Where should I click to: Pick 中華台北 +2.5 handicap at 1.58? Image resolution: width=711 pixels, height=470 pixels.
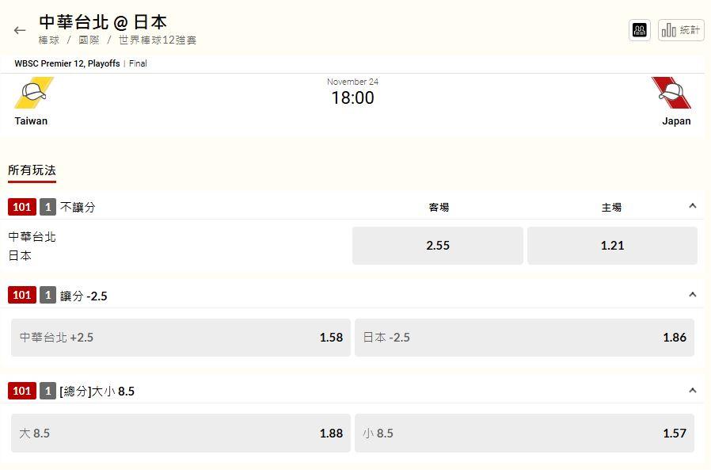point(181,338)
